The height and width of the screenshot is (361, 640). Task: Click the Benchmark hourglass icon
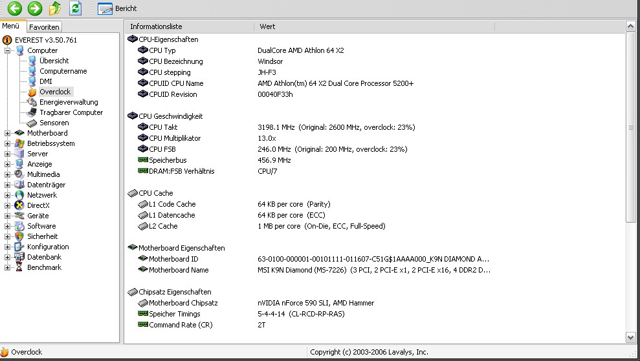pyautogui.click(x=19, y=267)
